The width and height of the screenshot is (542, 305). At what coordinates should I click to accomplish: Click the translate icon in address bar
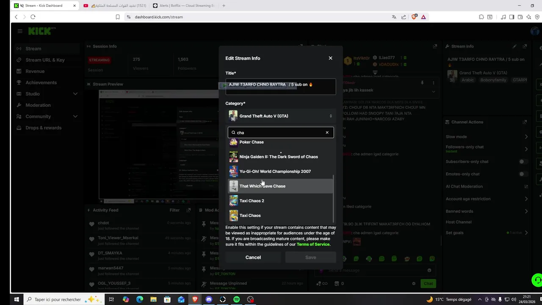tap(394, 17)
